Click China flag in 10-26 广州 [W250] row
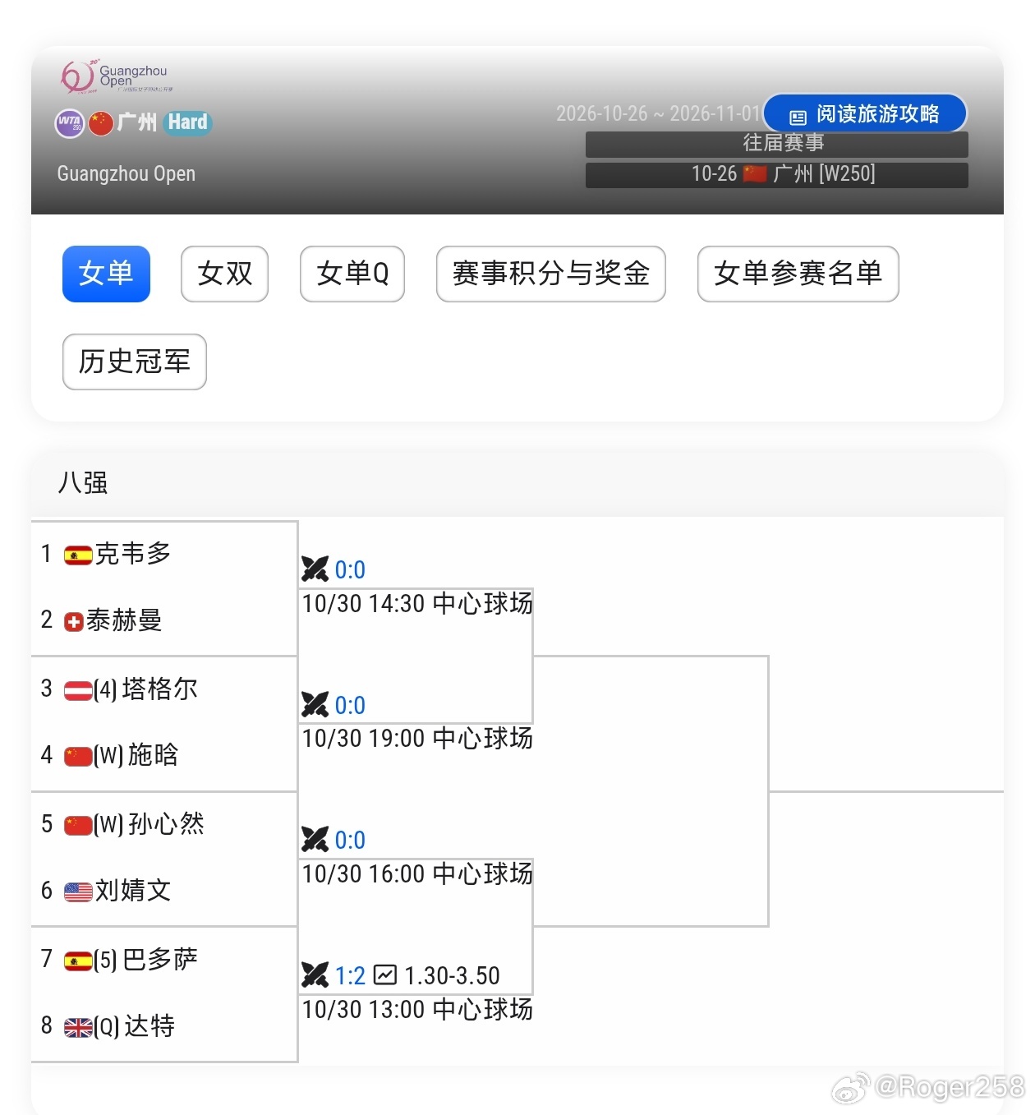1035x1115 pixels. (x=755, y=173)
